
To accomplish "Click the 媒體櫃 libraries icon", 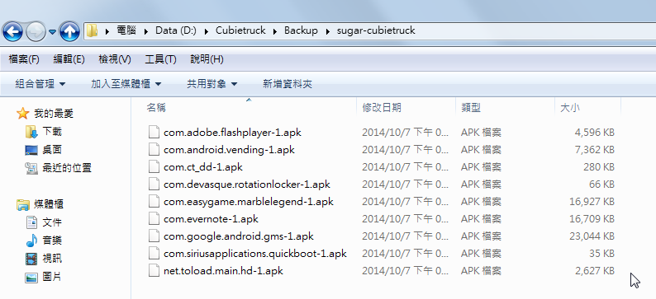I will (22, 204).
